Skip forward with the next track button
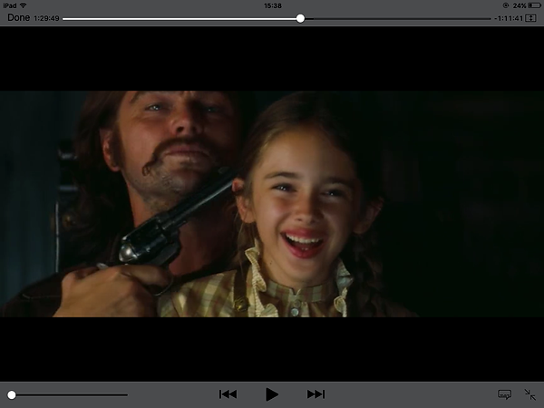 [x=316, y=394]
